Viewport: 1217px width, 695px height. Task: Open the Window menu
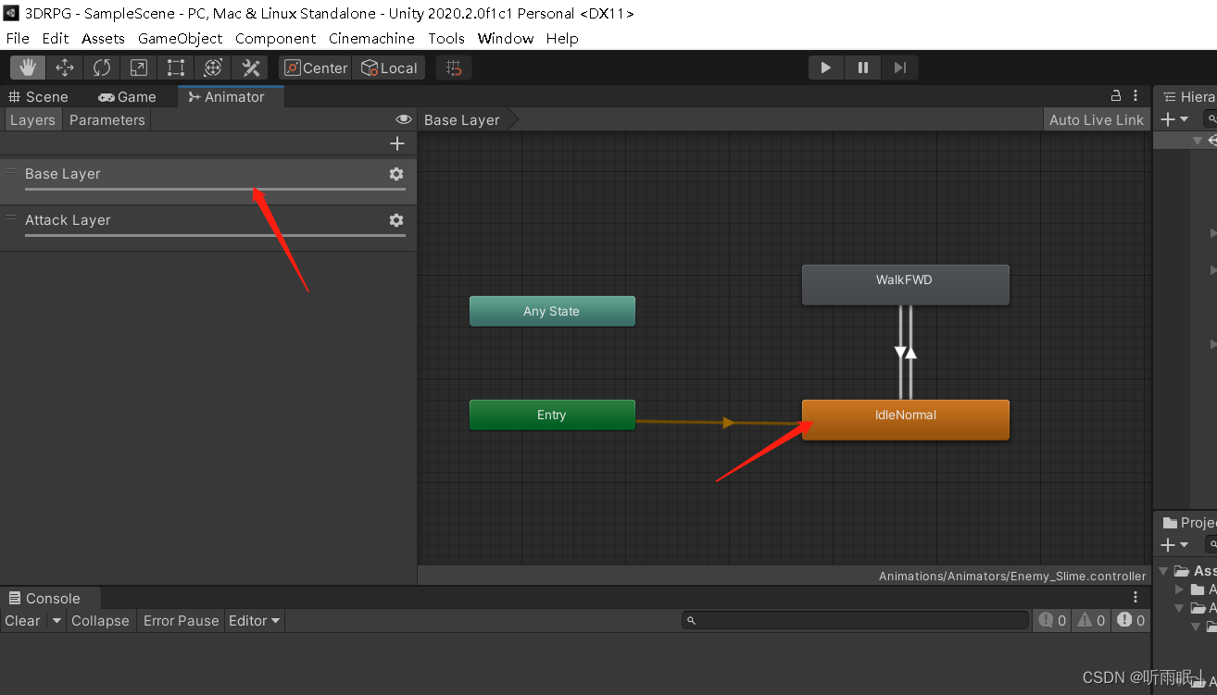coord(506,38)
